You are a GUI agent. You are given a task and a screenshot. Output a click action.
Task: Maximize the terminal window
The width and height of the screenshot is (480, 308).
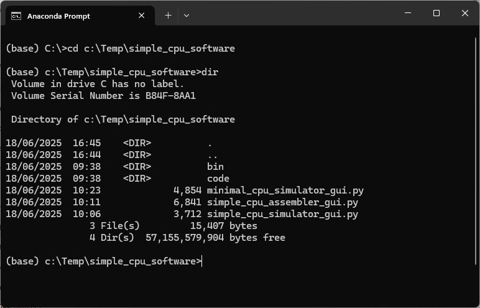pyautogui.click(x=436, y=14)
